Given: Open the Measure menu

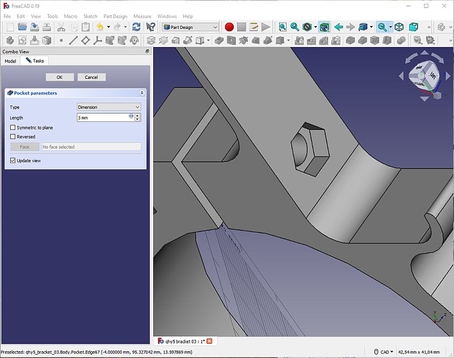Looking at the screenshot, I should coord(142,16).
